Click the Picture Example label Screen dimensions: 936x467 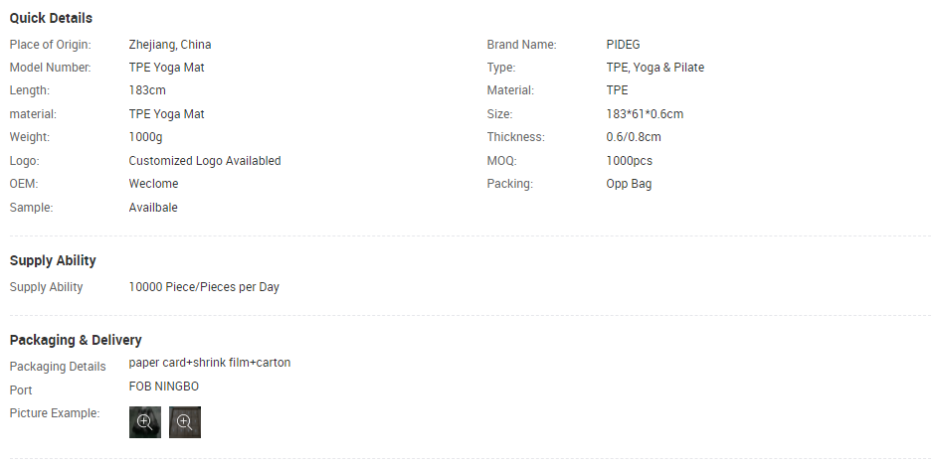tap(55, 413)
